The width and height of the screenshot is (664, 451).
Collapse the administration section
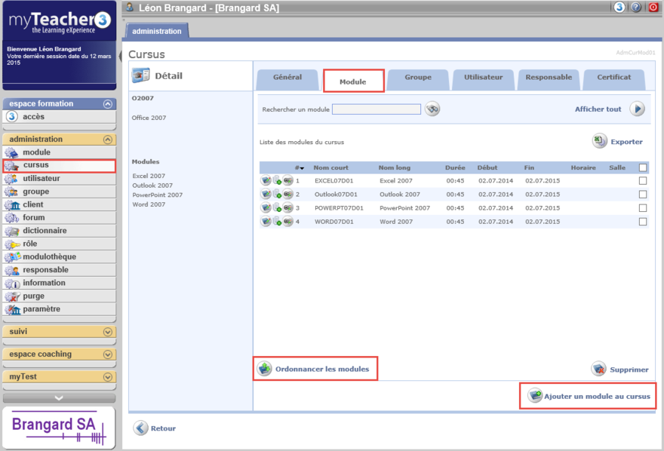point(108,140)
